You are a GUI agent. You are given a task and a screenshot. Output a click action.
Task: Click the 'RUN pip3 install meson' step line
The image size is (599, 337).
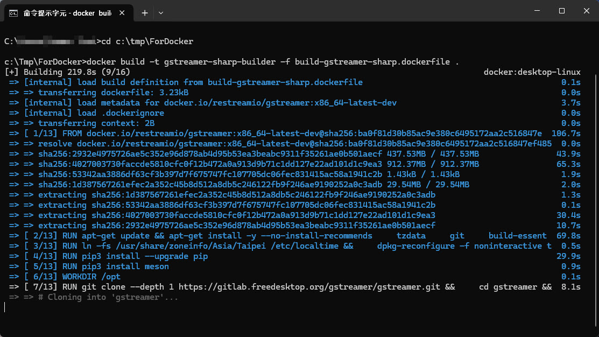coord(115,266)
